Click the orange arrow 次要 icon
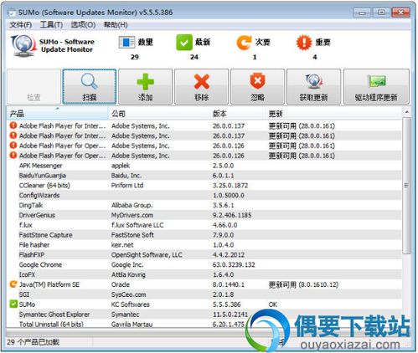418x353 pixels. [x=244, y=43]
